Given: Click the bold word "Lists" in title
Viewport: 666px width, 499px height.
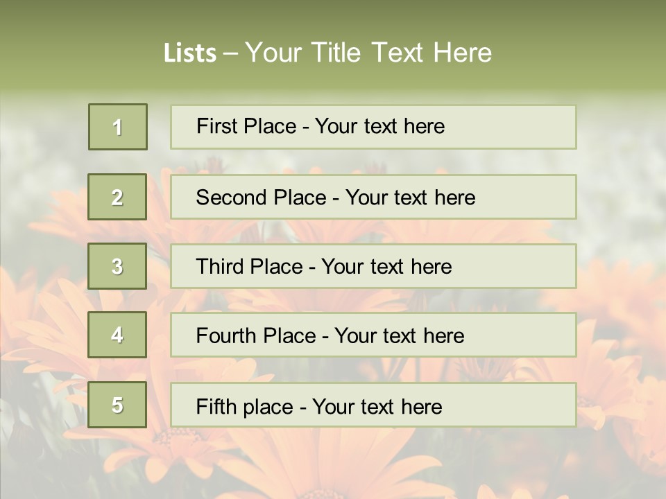Looking at the screenshot, I should coord(190,53).
